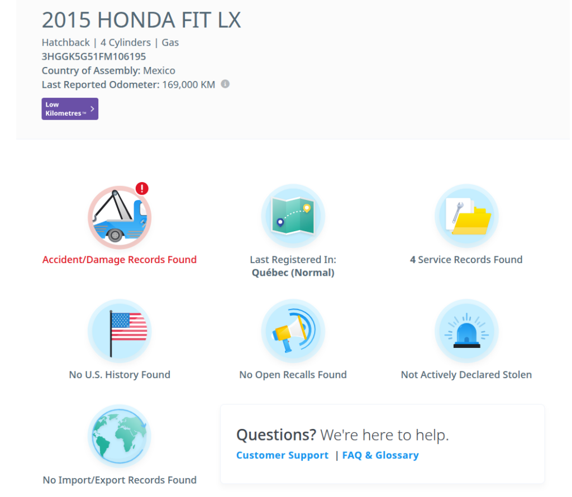Click the map registration icon
Viewport: 572px width, 497px height.
pyautogui.click(x=293, y=216)
